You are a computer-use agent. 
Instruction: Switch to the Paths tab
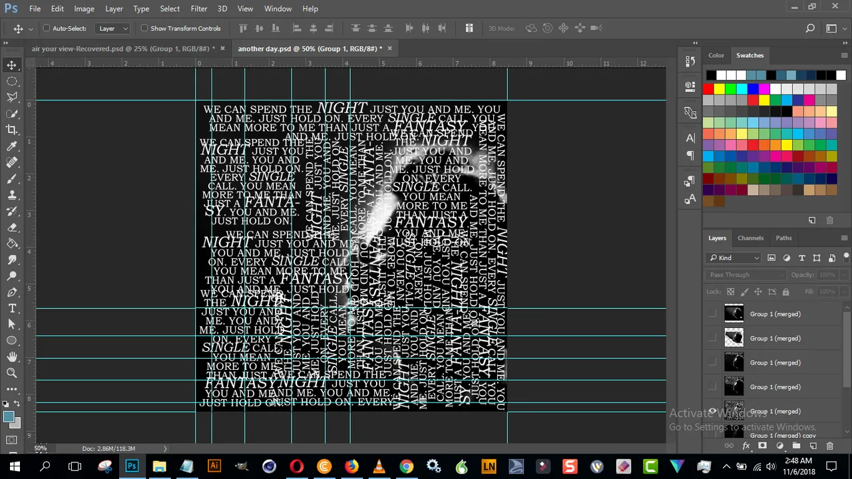coord(783,238)
